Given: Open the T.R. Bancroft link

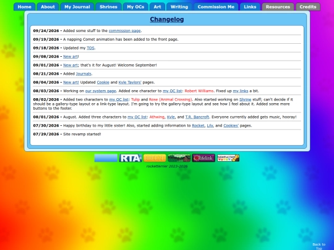Looking at the screenshot, I should 197,117.
